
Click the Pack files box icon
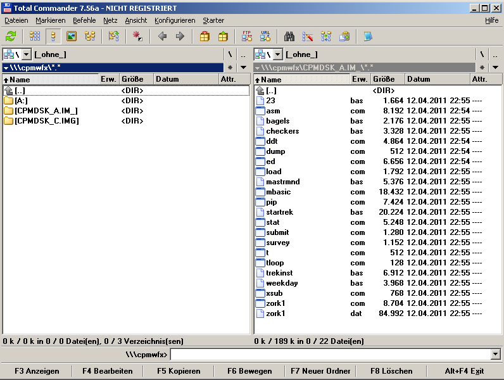(205, 36)
